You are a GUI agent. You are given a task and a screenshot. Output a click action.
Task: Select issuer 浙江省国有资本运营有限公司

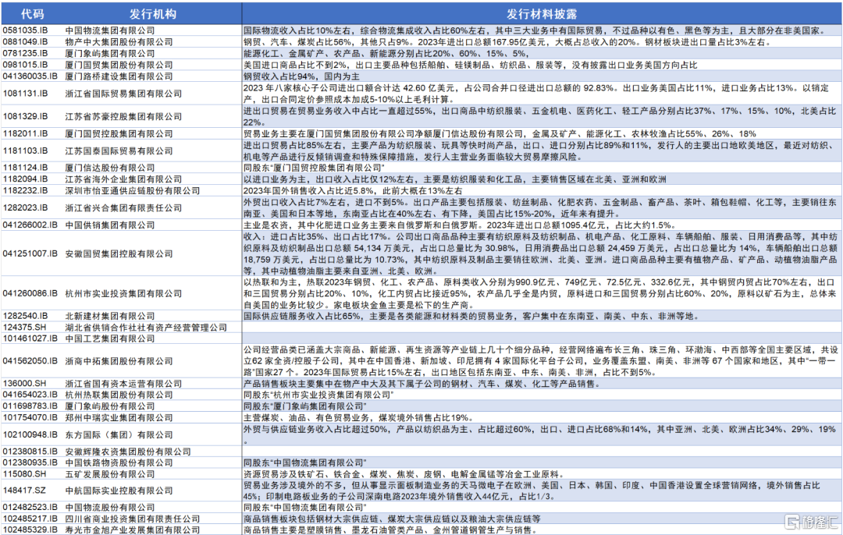click(123, 384)
